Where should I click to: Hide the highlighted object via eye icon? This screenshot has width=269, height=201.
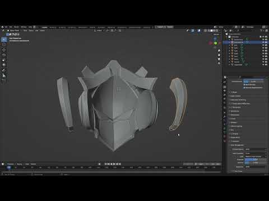[263, 42]
